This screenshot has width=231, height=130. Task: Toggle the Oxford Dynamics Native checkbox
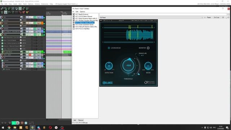tap(74, 18)
